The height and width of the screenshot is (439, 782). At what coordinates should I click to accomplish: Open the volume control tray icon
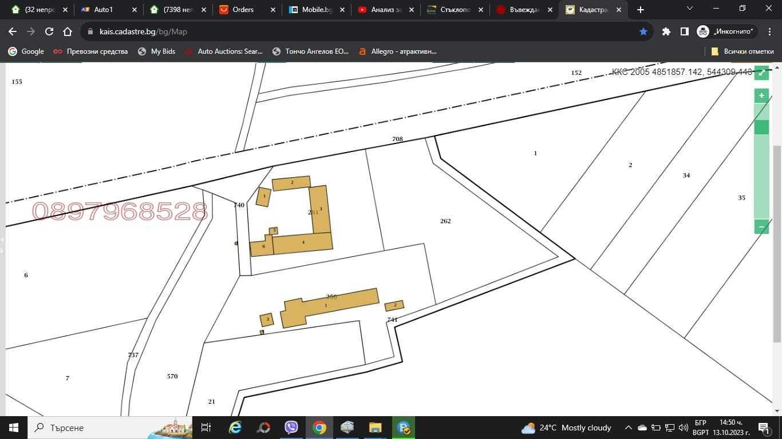click(683, 428)
